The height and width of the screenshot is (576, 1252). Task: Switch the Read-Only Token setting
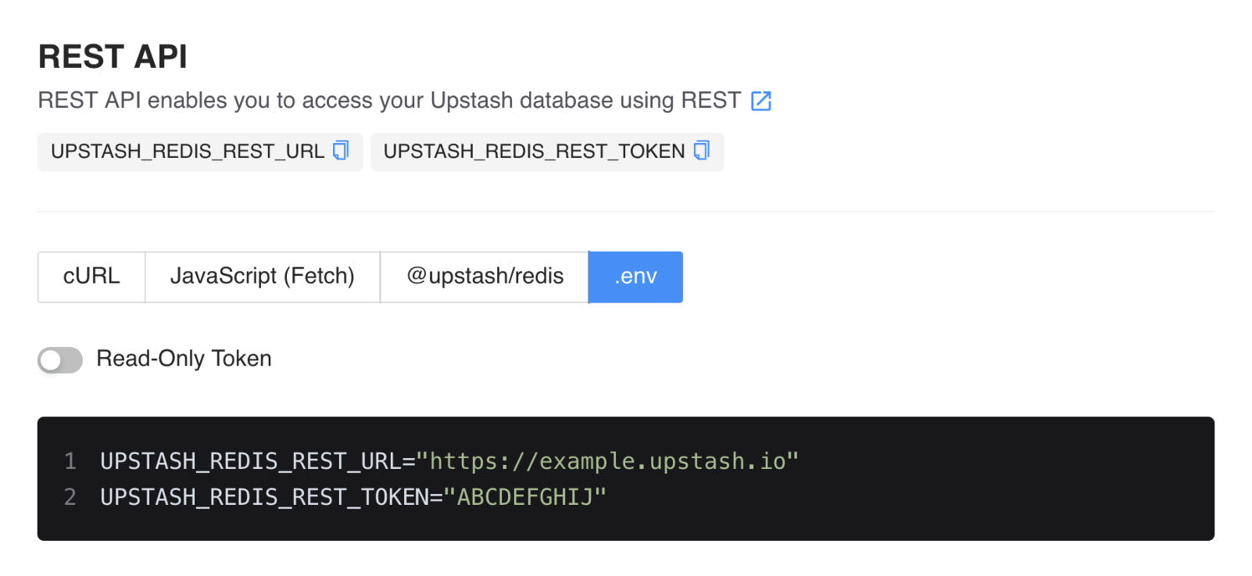coord(59,359)
